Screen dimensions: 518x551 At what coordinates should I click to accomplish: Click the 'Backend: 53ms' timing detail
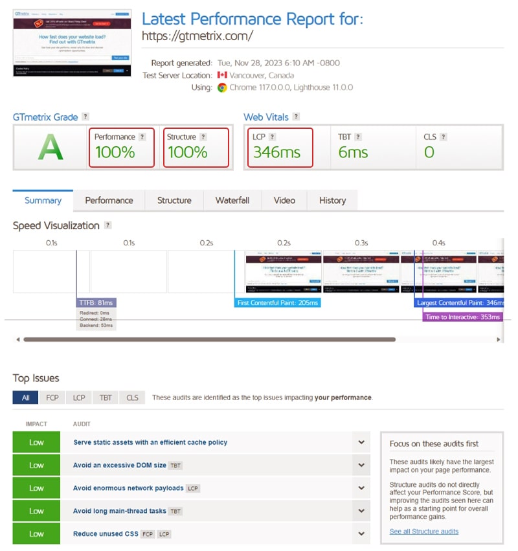(x=96, y=326)
